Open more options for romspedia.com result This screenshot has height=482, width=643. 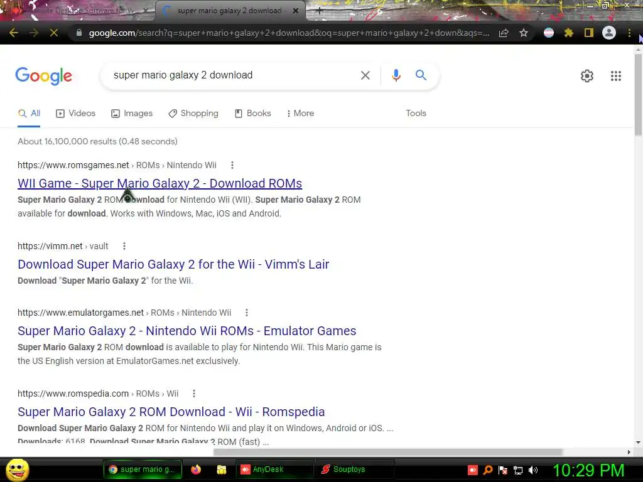click(194, 394)
